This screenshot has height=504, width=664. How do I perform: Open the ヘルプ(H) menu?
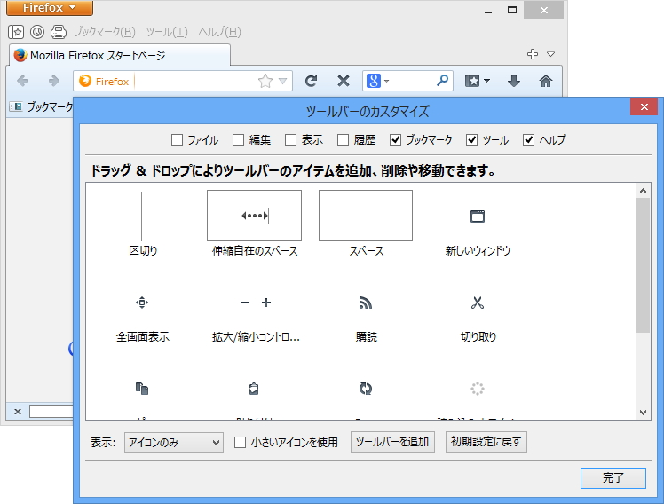219,32
